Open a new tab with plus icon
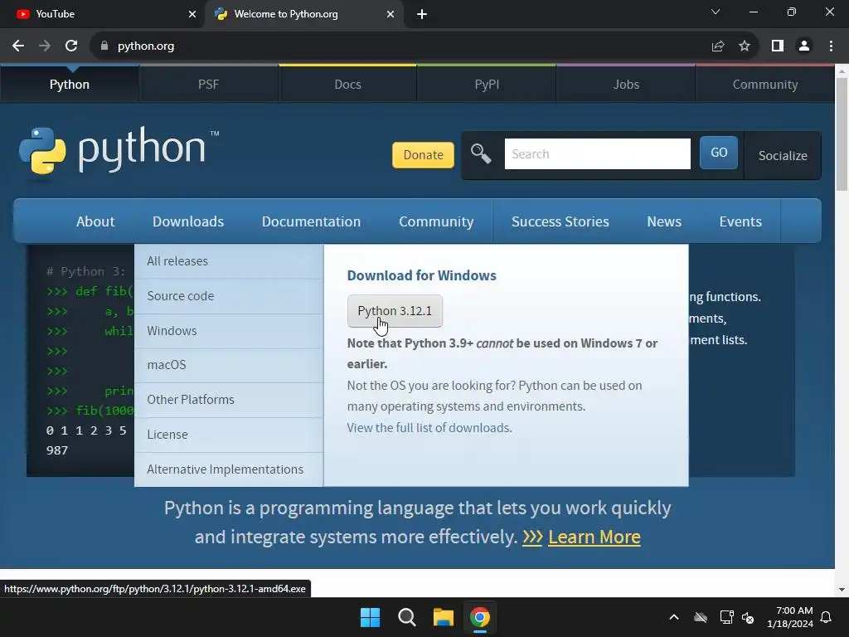The height and width of the screenshot is (637, 849). [x=422, y=14]
